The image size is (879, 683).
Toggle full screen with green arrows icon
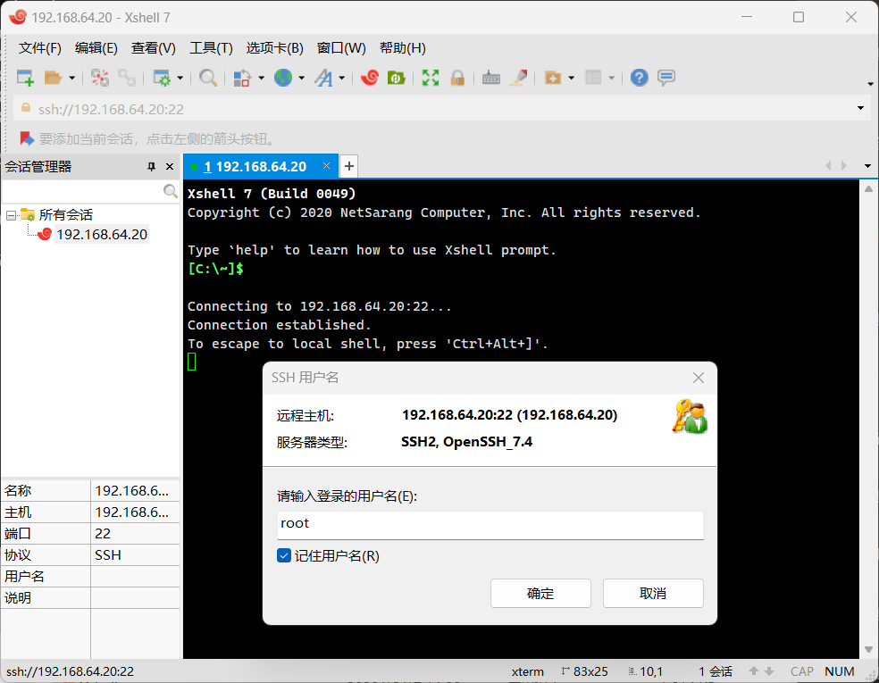point(431,78)
